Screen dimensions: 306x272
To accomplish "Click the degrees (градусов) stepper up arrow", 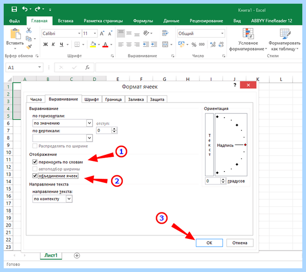I will [x=223, y=180].
